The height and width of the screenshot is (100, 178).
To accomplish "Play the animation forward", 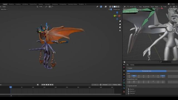I will point(48,85).
